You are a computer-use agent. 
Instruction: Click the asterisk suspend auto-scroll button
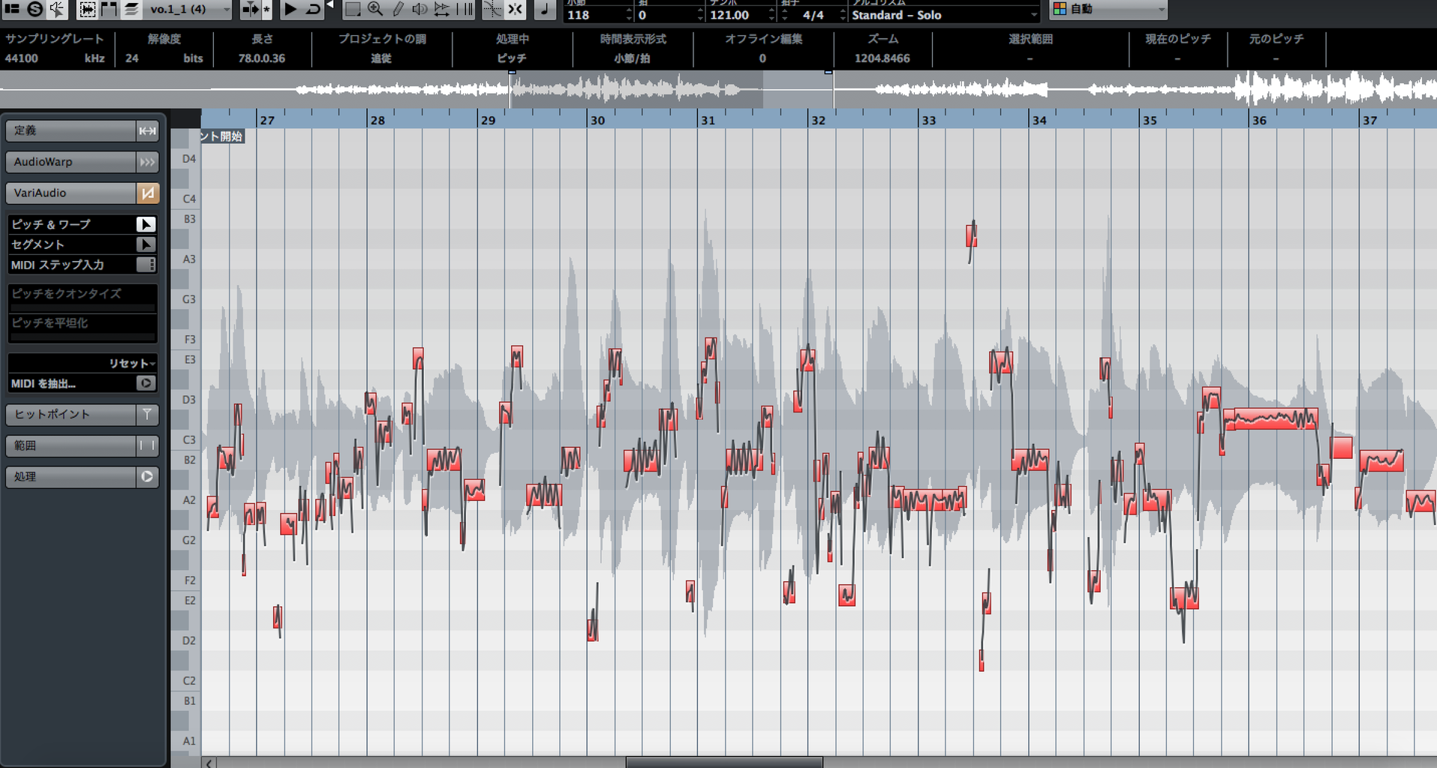tap(266, 9)
